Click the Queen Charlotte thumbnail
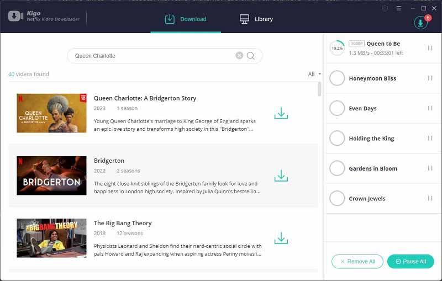Image resolution: width=442 pixels, height=281 pixels. click(51, 113)
